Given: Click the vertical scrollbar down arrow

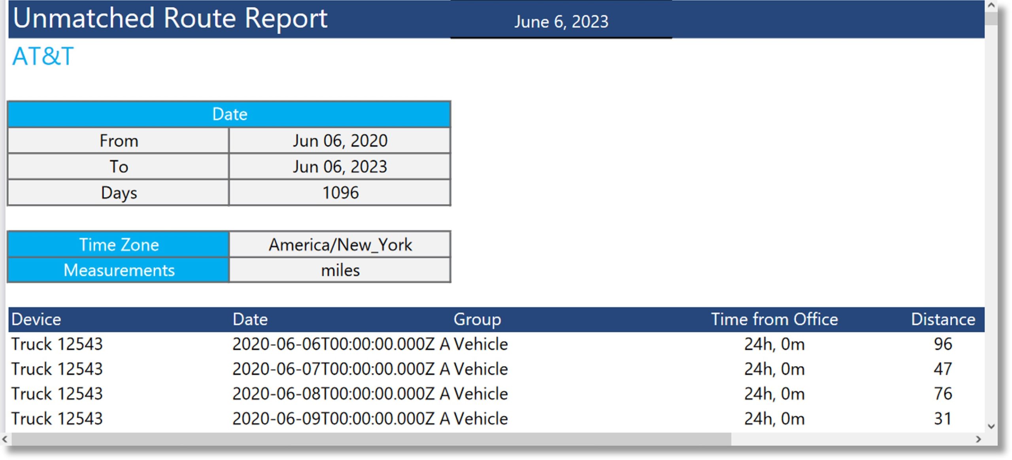Looking at the screenshot, I should (x=991, y=426).
